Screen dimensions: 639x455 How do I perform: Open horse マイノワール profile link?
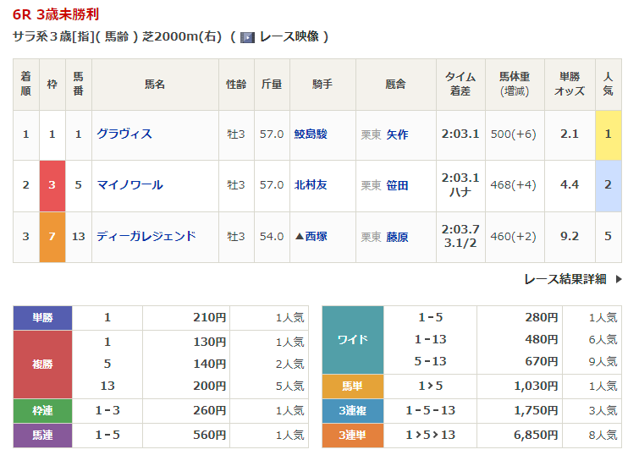[129, 184]
